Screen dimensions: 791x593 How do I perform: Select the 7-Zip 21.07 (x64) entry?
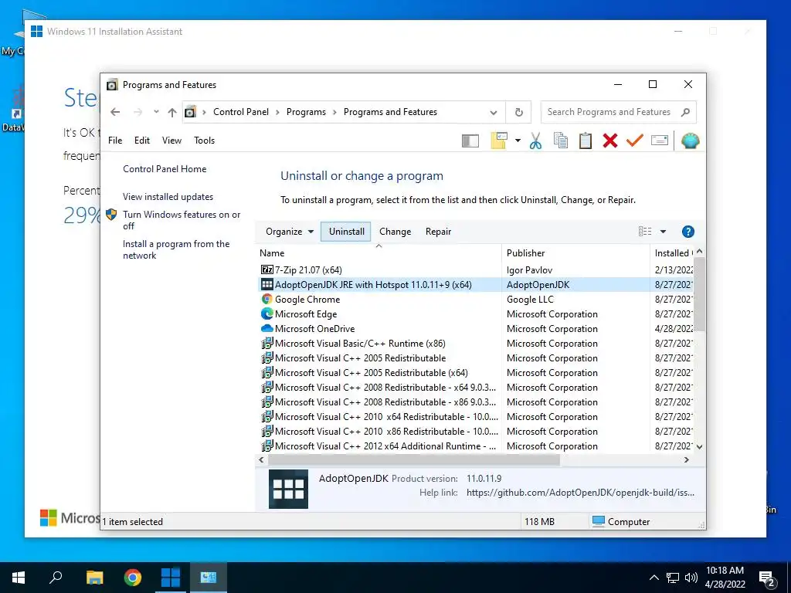point(308,269)
